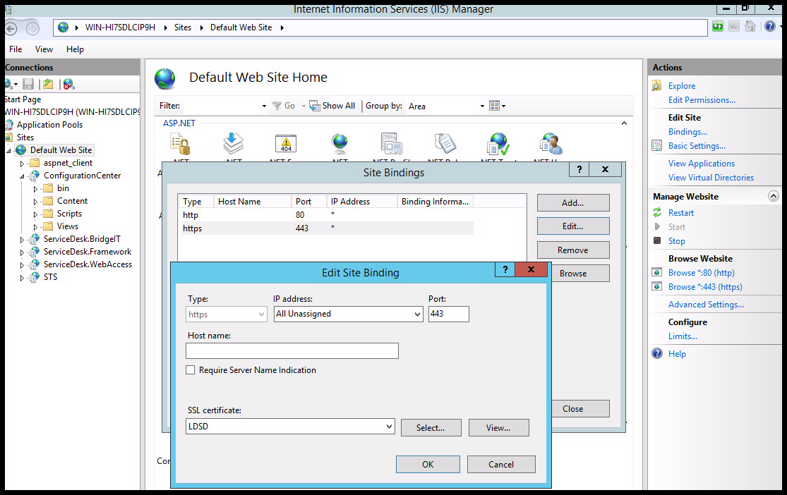Click the Select button for SSL certificate

tap(431, 427)
